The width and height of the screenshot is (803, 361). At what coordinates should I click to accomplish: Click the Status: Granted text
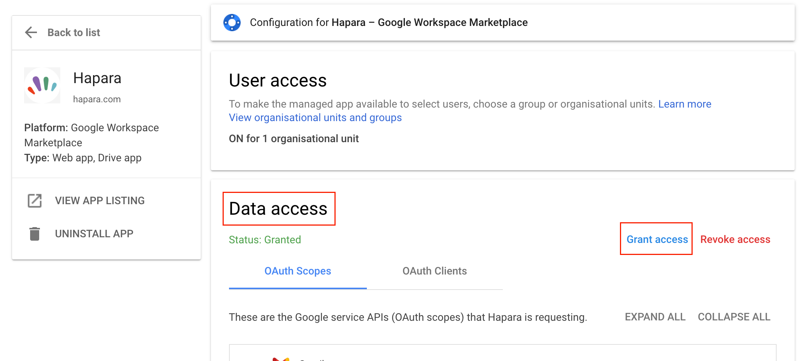pos(265,240)
